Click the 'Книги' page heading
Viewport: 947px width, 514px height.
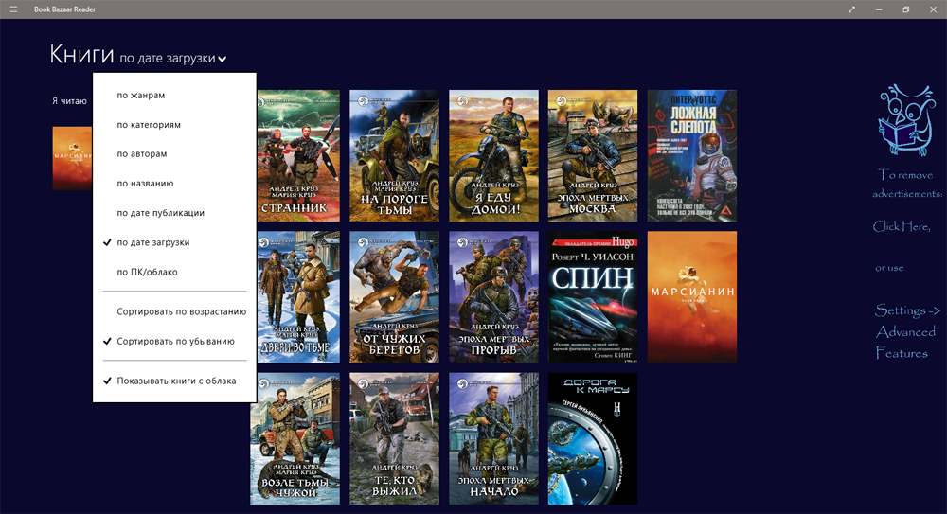pyautogui.click(x=81, y=54)
